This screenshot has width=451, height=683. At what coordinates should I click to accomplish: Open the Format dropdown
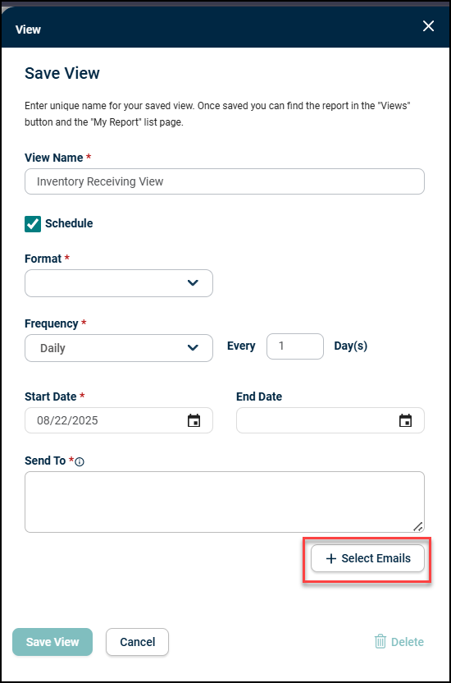pos(119,283)
